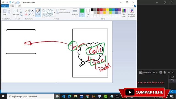Save the drawing with the floppy disk icon
Viewport: 176px width, 99px height.
point(7,2)
